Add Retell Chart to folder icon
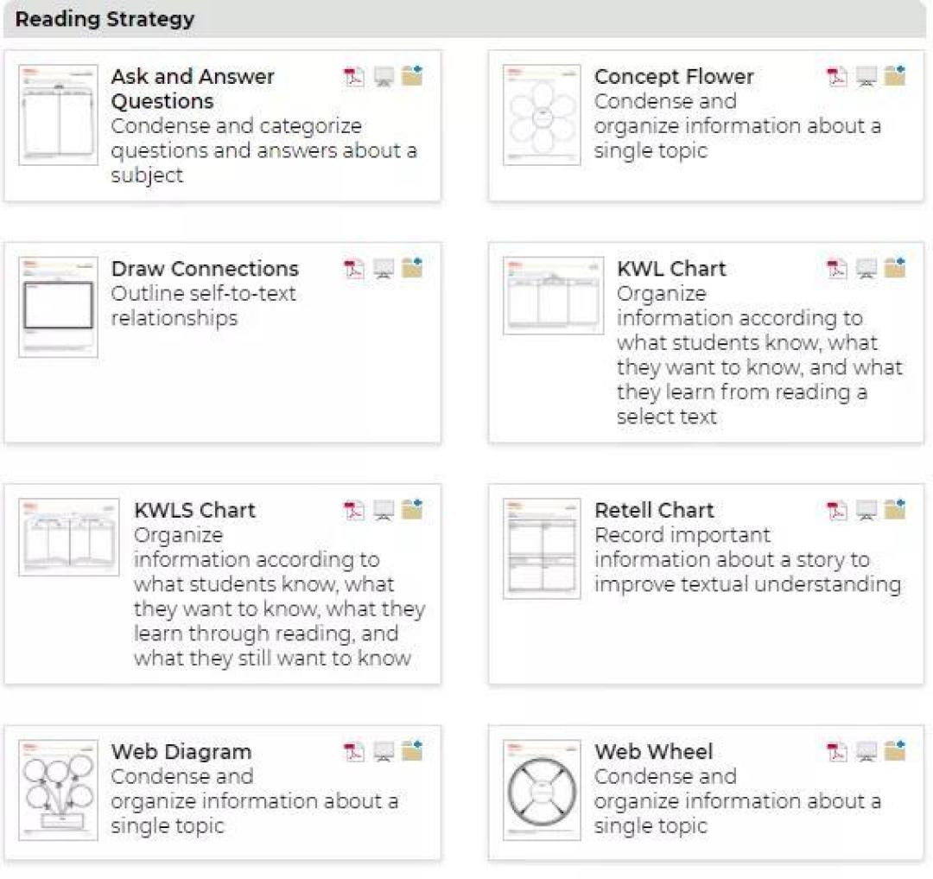Screen dimensions: 933x879 pyautogui.click(x=895, y=509)
